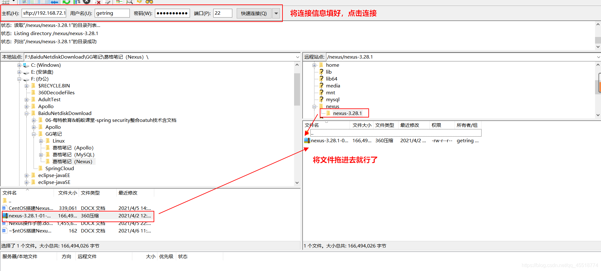Click the folder icon of SpringCloud
The height and width of the screenshot is (271, 601).
coord(40,168)
